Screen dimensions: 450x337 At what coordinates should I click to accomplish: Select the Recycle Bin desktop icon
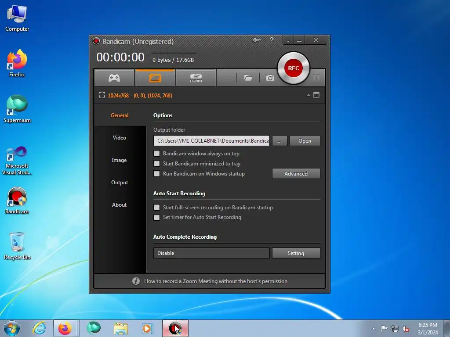tap(17, 246)
